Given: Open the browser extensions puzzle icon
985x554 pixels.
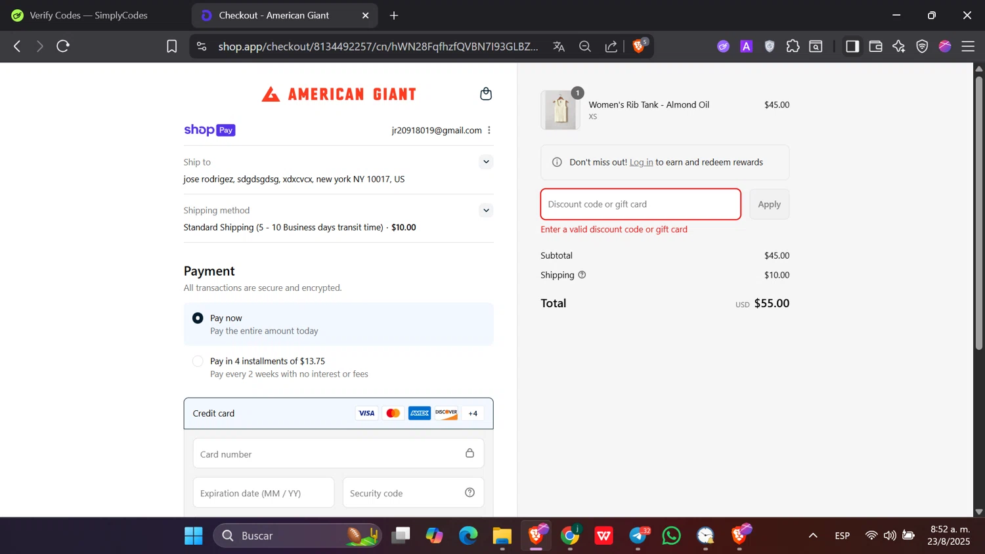Looking at the screenshot, I should click(793, 46).
